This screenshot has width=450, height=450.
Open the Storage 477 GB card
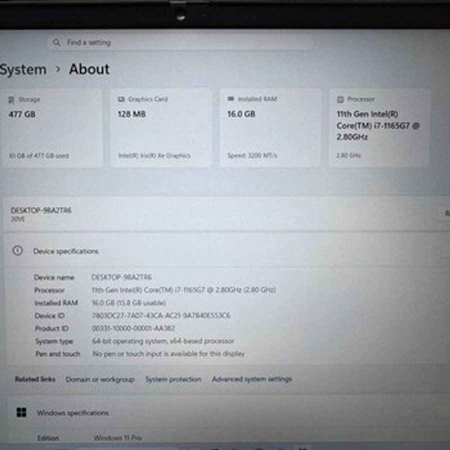click(x=52, y=128)
